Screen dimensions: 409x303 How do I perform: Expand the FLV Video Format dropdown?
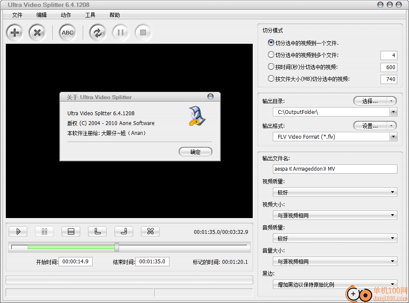(x=393, y=137)
